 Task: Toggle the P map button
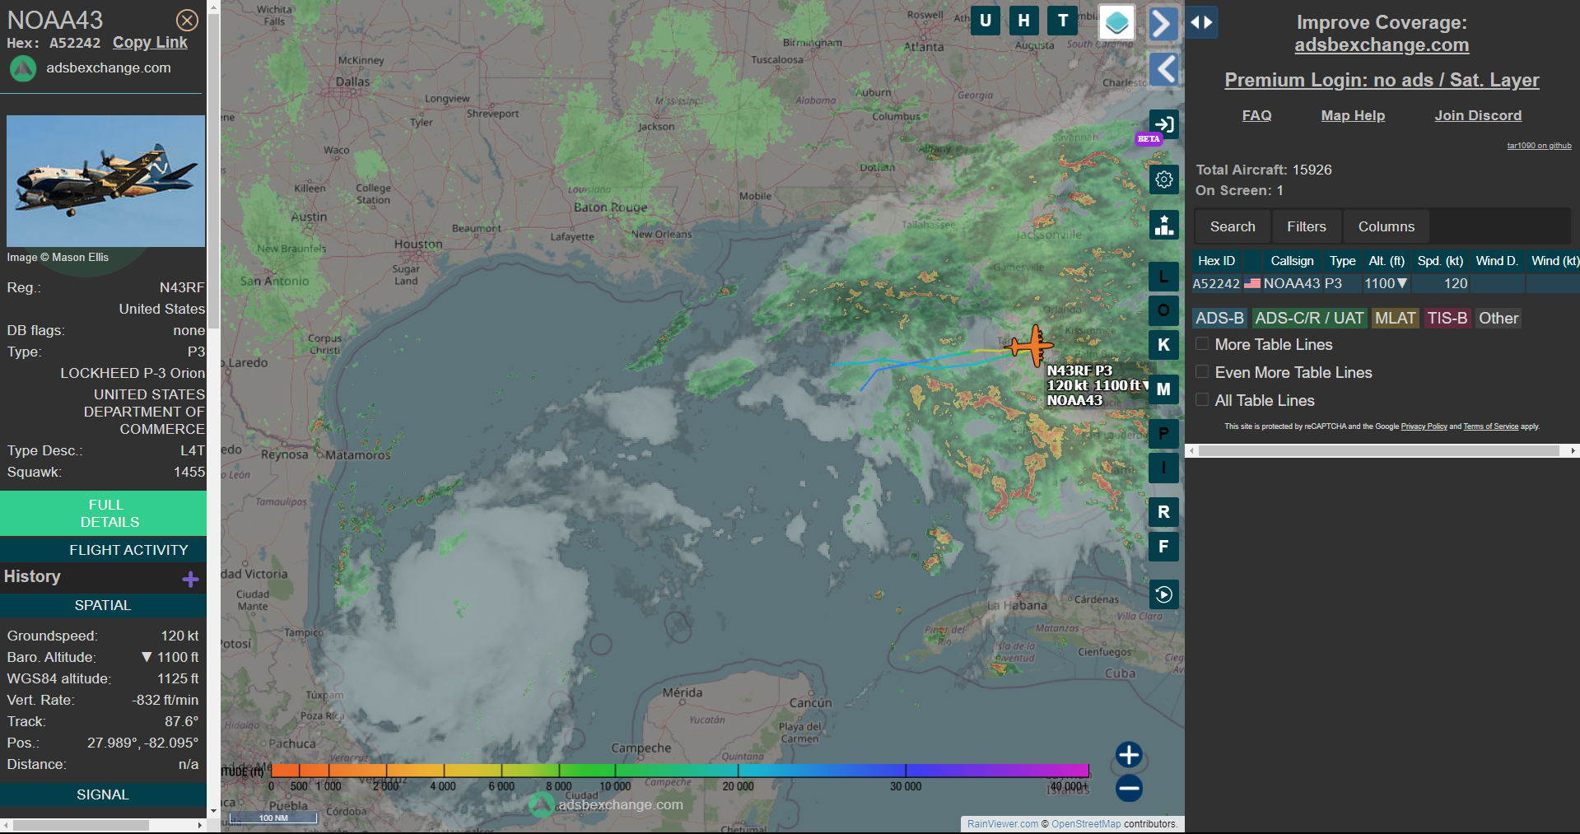click(x=1163, y=433)
